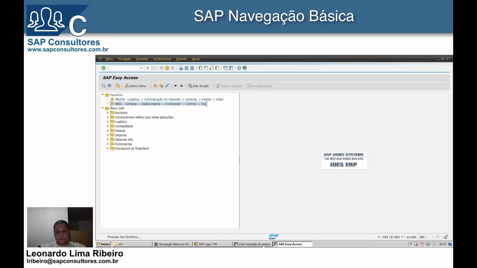Click the ecce81 server field in status bar
The image size is (477, 268).
click(411, 237)
